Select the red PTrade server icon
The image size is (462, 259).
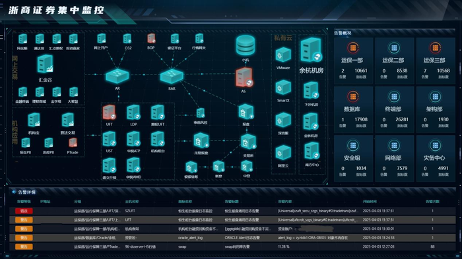[73, 143]
